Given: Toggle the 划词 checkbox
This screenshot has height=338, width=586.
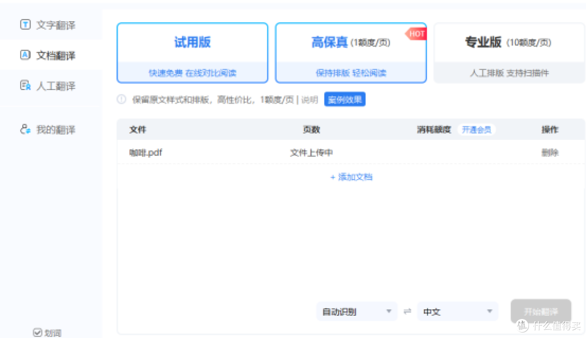Looking at the screenshot, I should coord(37,333).
